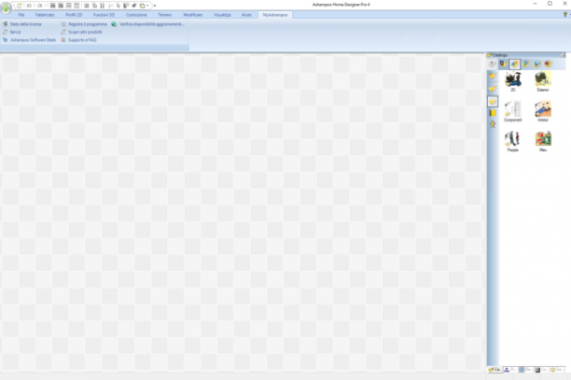The image size is (571, 380).
Task: Open the Interior catalog folder
Action: [x=543, y=111]
